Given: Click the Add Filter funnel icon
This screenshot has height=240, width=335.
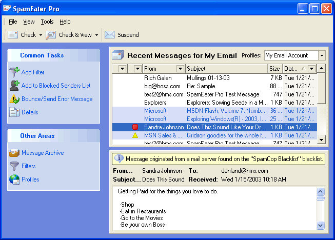Looking at the screenshot, I should tap(14, 72).
